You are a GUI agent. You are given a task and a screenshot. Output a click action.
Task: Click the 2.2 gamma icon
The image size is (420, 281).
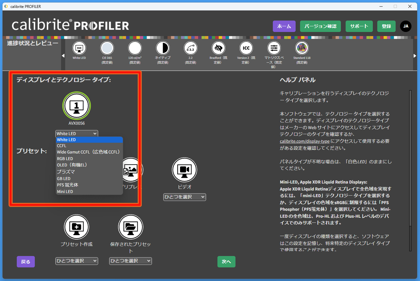point(191,48)
